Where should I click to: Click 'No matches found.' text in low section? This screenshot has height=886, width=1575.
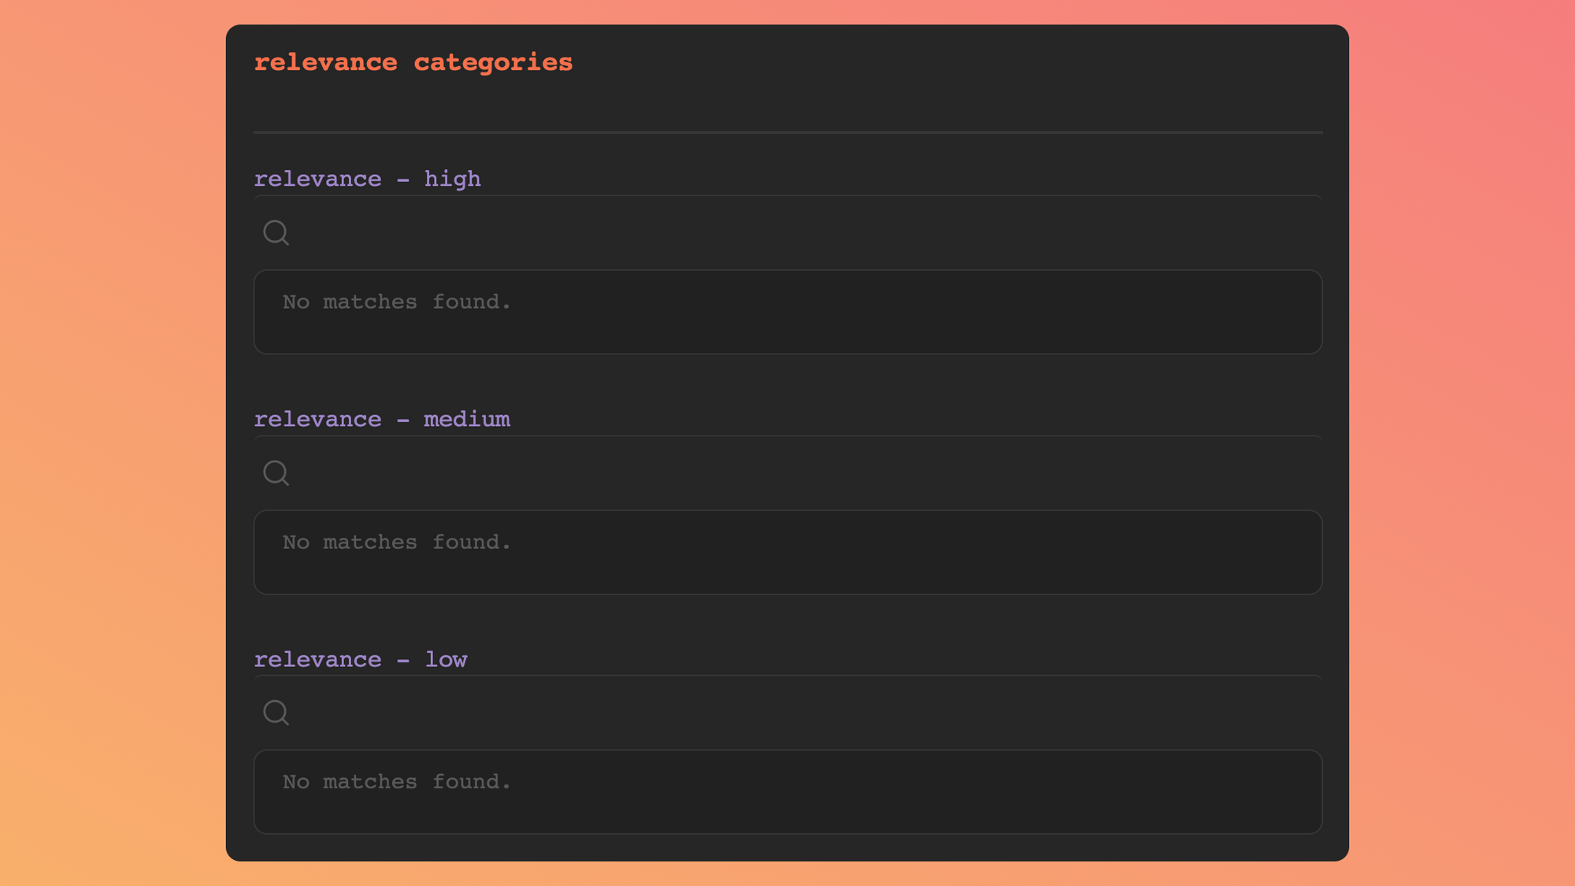point(397,782)
